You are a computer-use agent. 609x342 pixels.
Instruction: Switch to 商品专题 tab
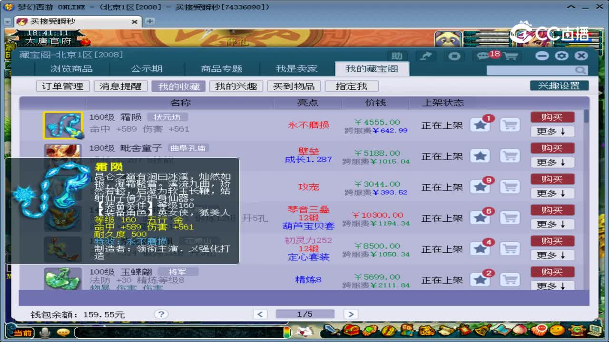click(222, 69)
